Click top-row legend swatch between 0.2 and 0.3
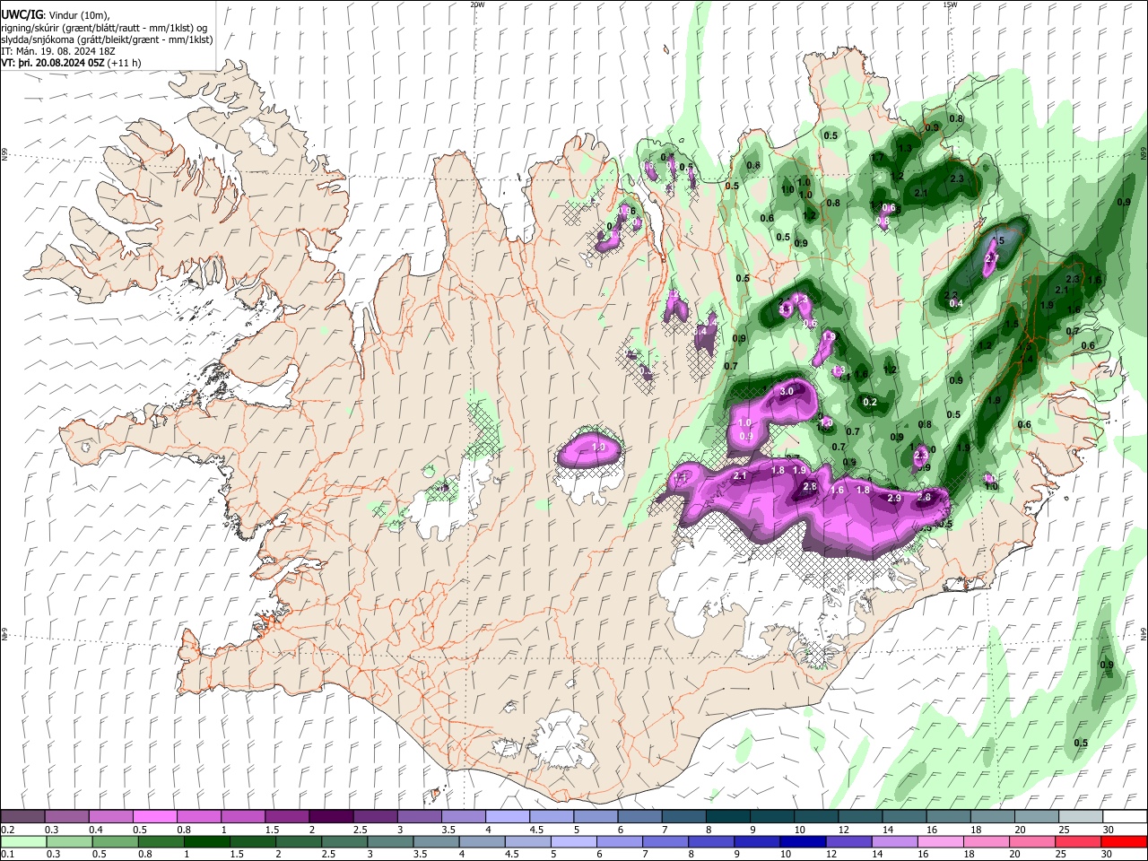 (22, 817)
